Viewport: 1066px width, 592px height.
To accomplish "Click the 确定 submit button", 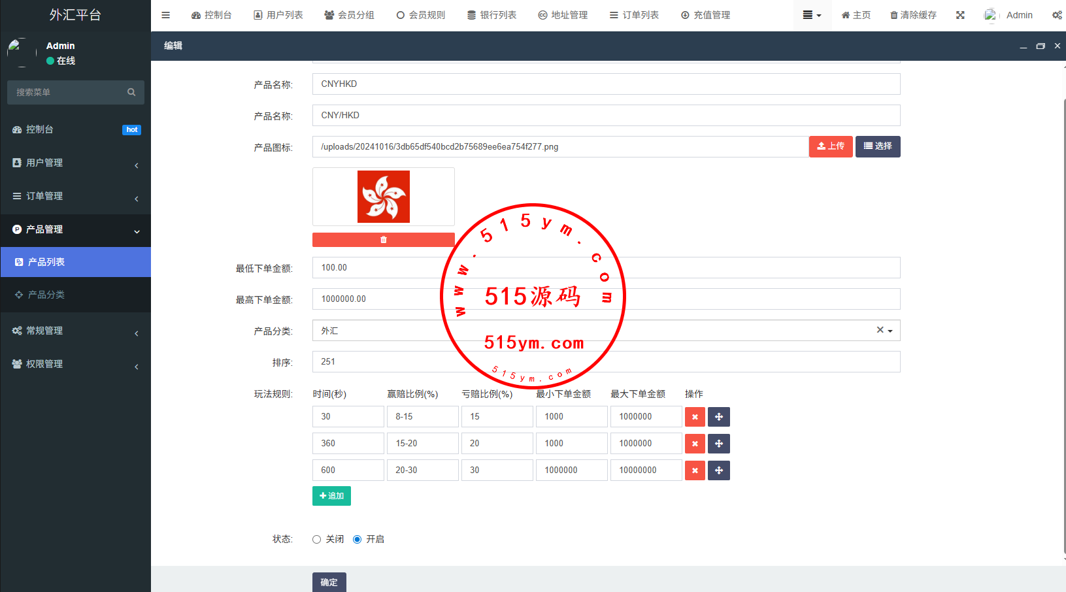I will [329, 582].
